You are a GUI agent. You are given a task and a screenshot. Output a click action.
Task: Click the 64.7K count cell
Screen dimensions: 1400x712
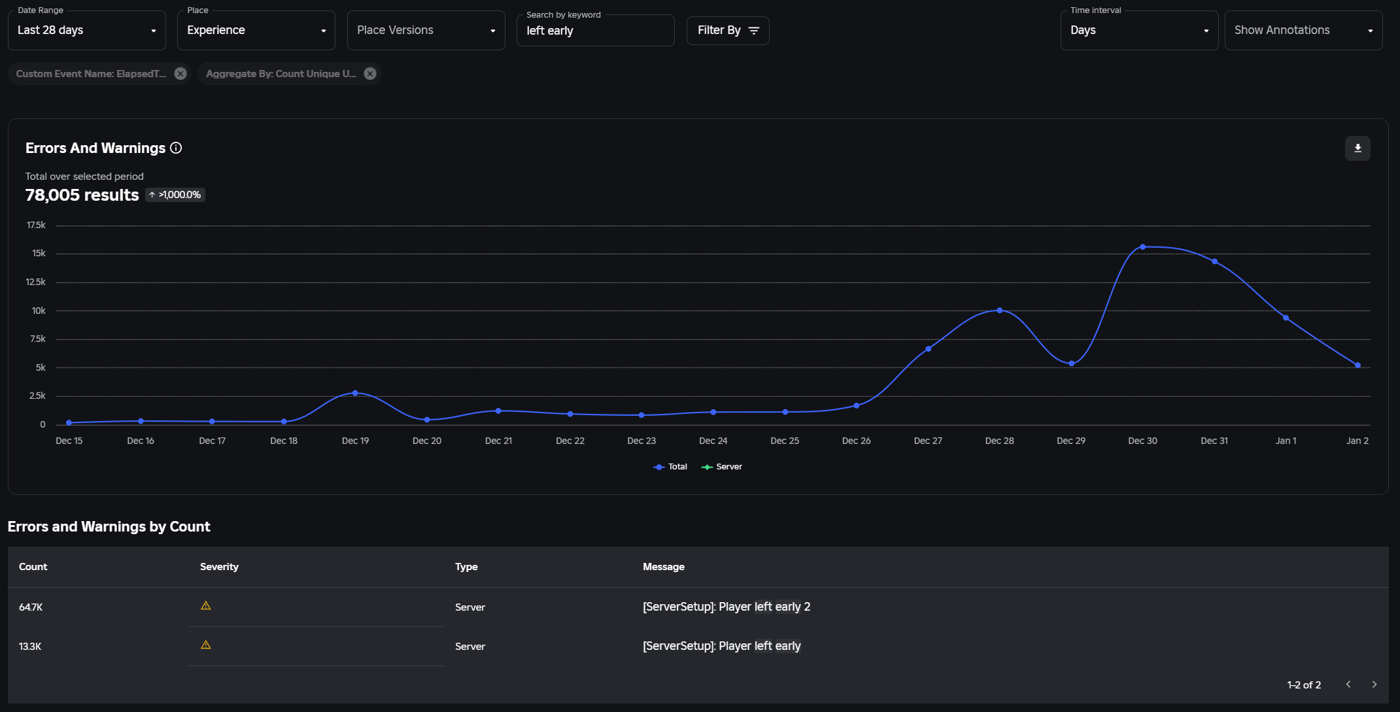(x=31, y=607)
